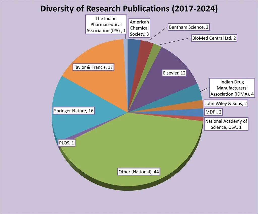This screenshot has height=214, width=258.
Task: Click the Indian Drug Manufacturers' Association label
Action: click(x=229, y=88)
